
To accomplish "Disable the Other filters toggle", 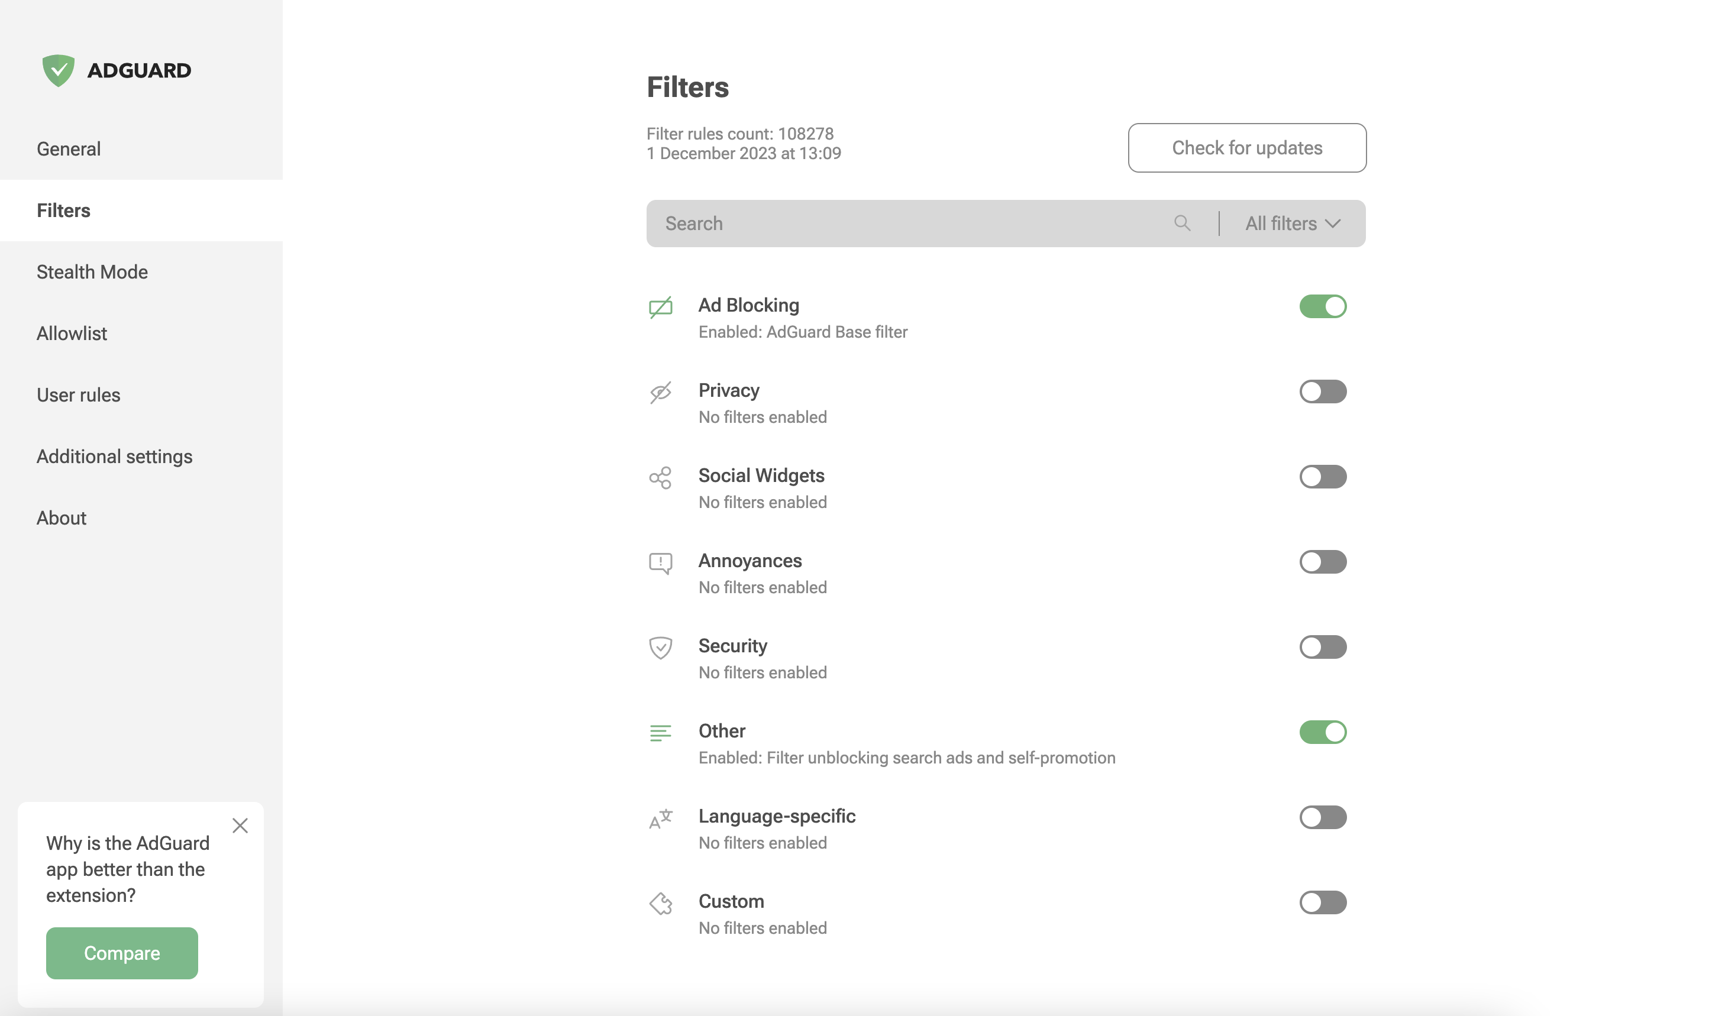I will coord(1322,730).
